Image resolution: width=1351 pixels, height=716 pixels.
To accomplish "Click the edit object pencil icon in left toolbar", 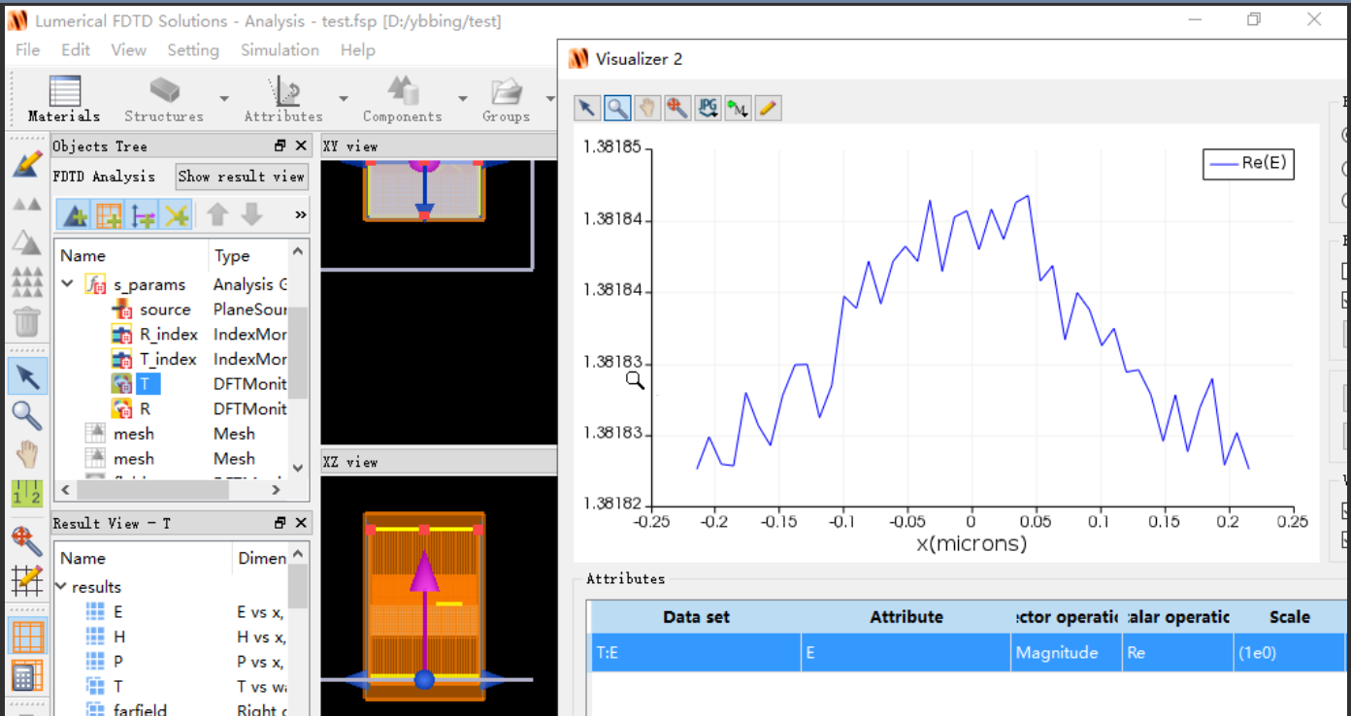I will (x=27, y=163).
